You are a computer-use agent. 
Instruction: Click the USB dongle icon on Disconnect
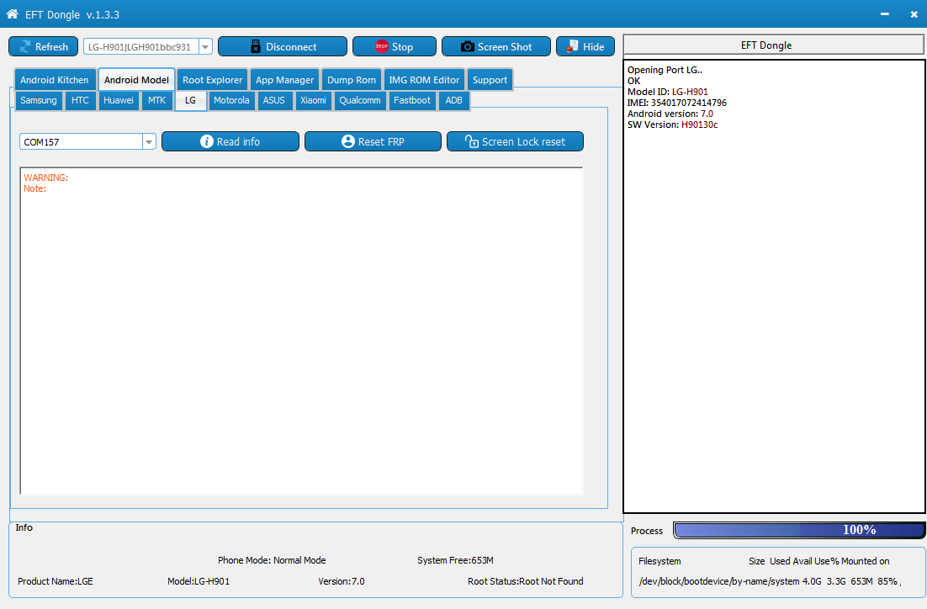coord(256,47)
